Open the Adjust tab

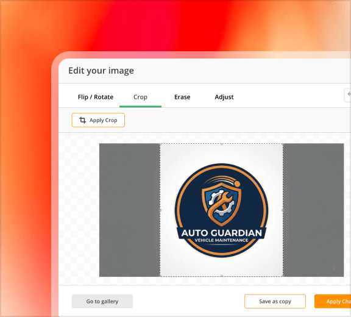224,97
